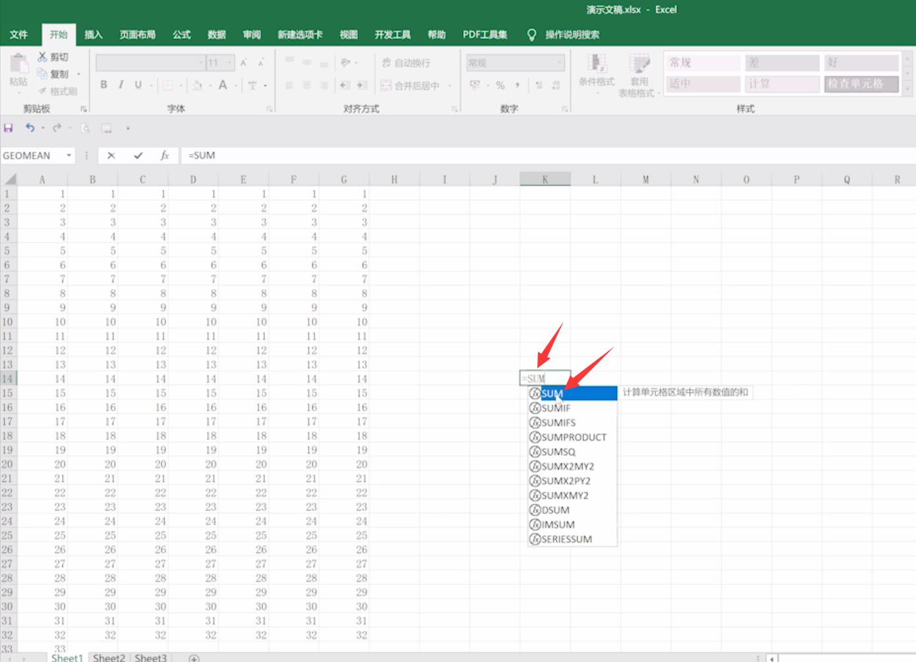
Task: Select SUMIF from the autocomplete list
Action: coord(572,408)
